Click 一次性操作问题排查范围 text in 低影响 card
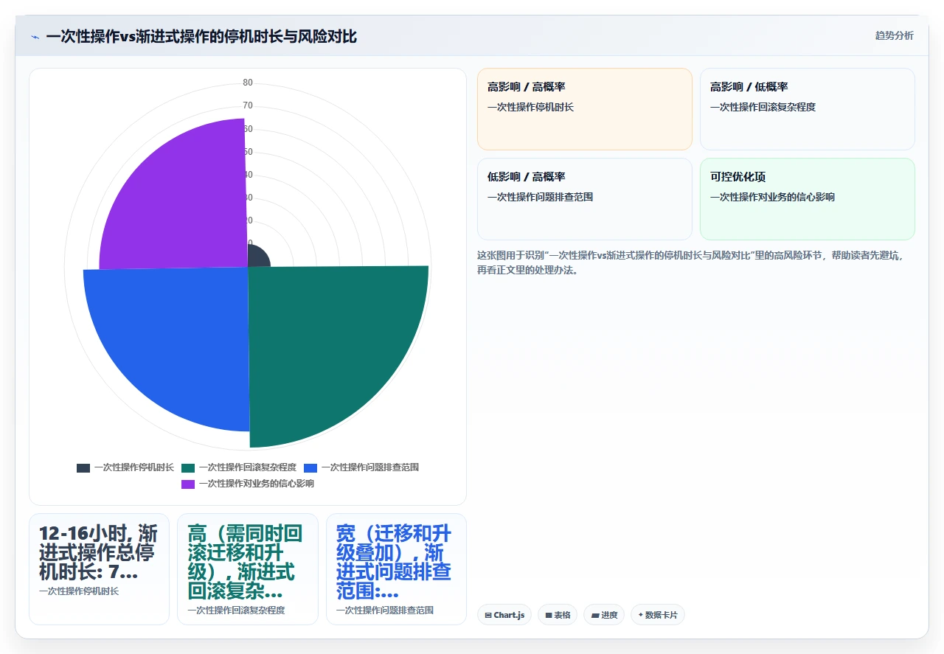Image resolution: width=944 pixels, height=654 pixels. (540, 197)
